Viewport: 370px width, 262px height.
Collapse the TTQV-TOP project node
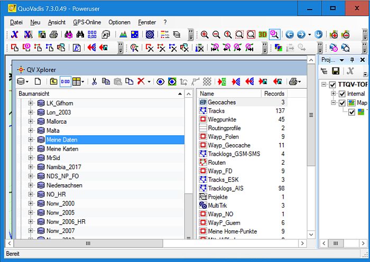click(x=324, y=85)
